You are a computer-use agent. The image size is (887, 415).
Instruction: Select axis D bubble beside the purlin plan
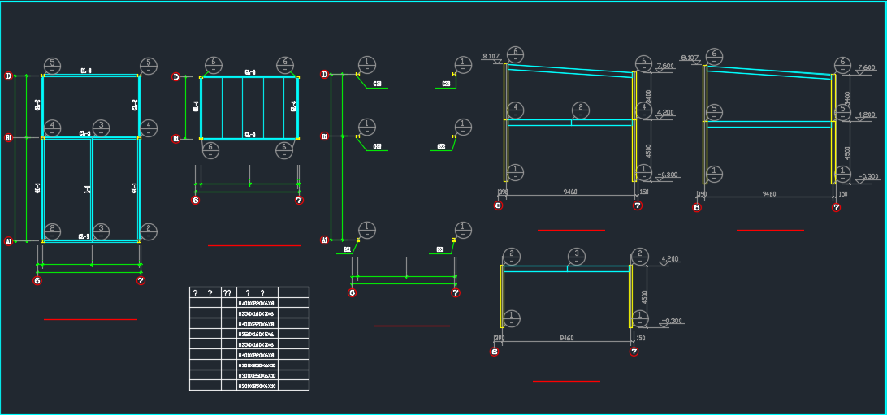pos(176,77)
